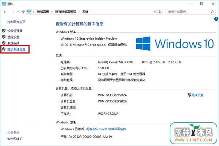Go back with the back arrow
The height and width of the screenshot is (146, 219).
5,12
